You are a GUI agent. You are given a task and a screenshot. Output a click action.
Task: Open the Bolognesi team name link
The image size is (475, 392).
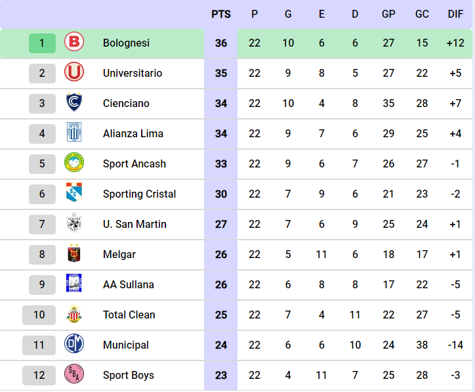(x=126, y=43)
